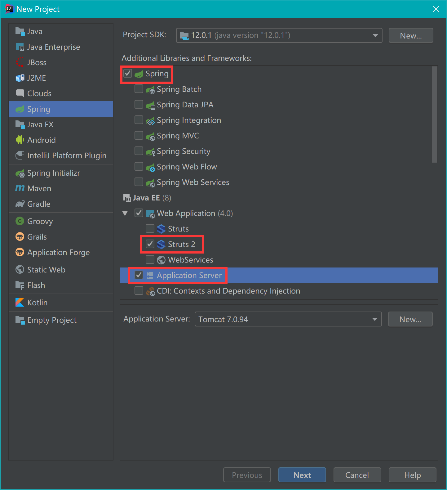The height and width of the screenshot is (490, 447).
Task: Tick the Struts checkbox
Action: 150,228
